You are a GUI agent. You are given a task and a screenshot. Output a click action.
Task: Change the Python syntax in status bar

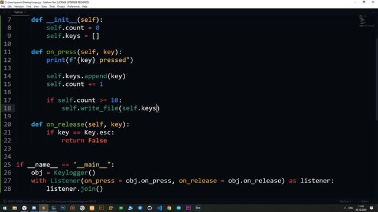[x=365, y=201]
